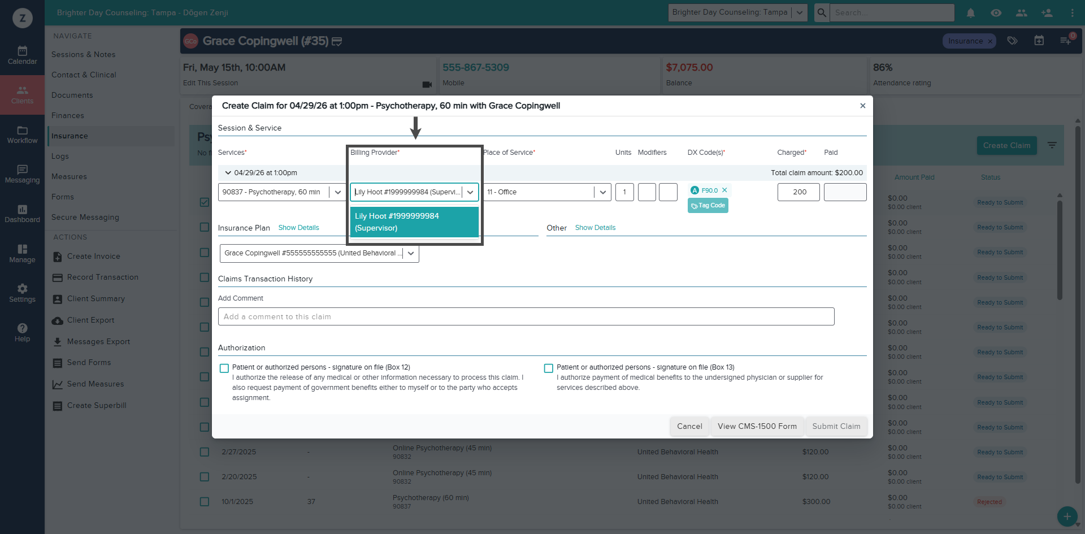1085x534 pixels.
Task: Check the Box 13 signature on file checkbox
Action: coord(548,368)
